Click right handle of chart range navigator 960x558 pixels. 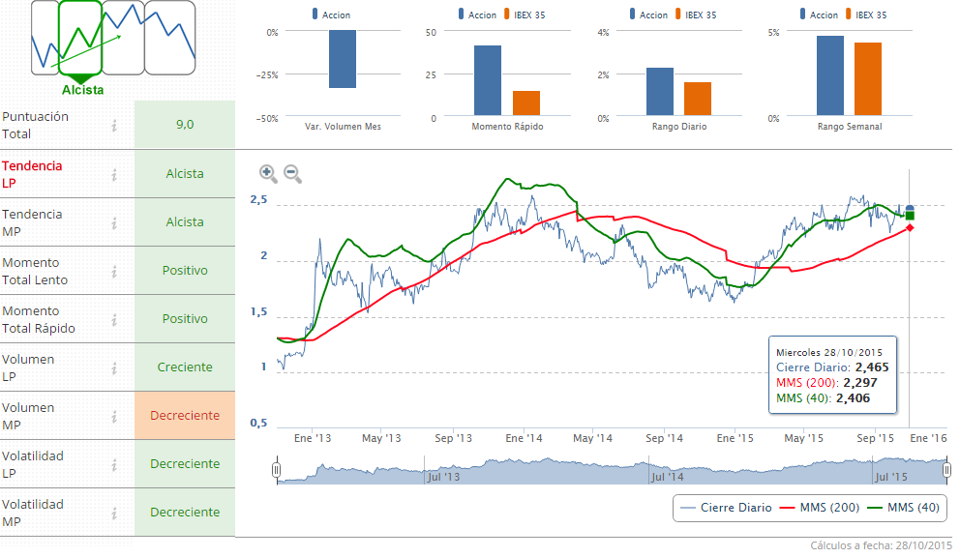[x=947, y=470]
